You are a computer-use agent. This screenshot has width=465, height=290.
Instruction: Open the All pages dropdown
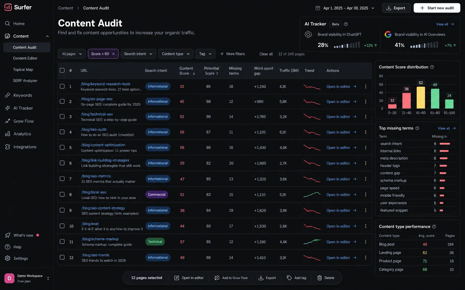72,54
